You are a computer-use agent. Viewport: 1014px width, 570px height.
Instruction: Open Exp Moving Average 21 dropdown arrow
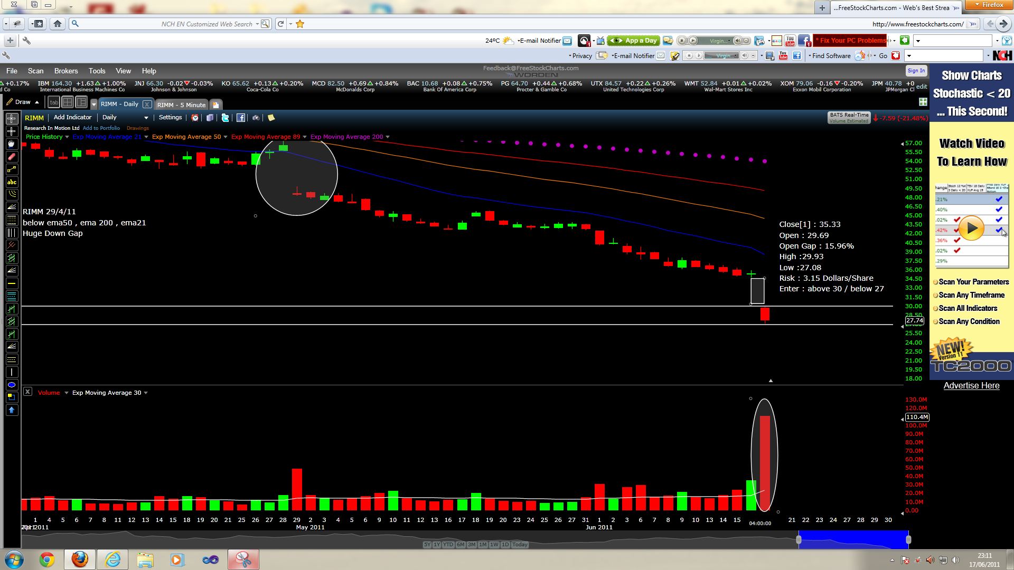point(146,137)
